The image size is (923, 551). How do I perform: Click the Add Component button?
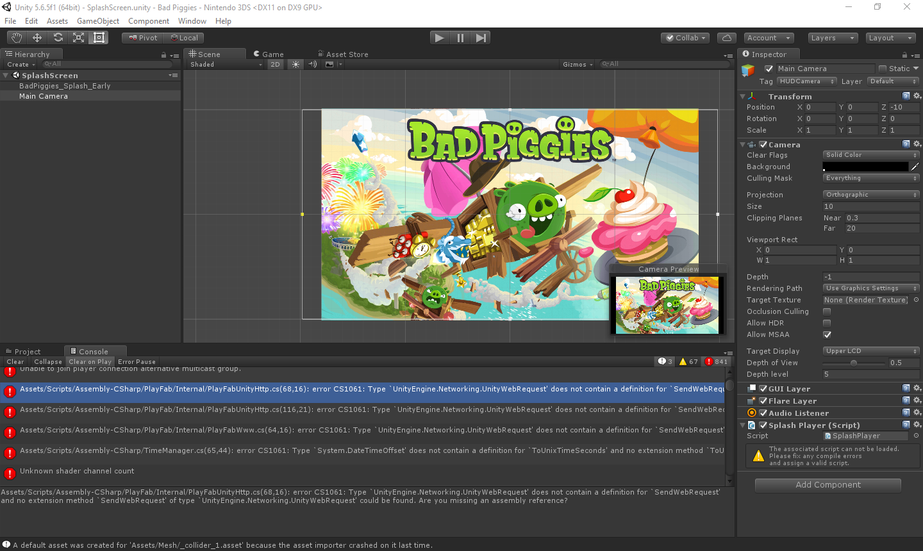click(828, 485)
